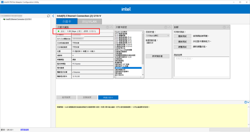Run the 連線測試 connection test
Screen dimensions: 250x132
(182, 42)
